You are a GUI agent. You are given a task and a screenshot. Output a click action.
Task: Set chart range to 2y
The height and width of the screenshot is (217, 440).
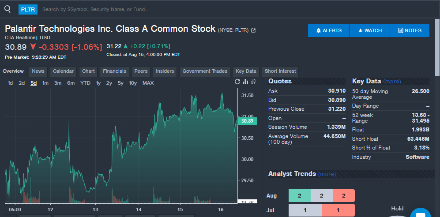[x=109, y=83]
